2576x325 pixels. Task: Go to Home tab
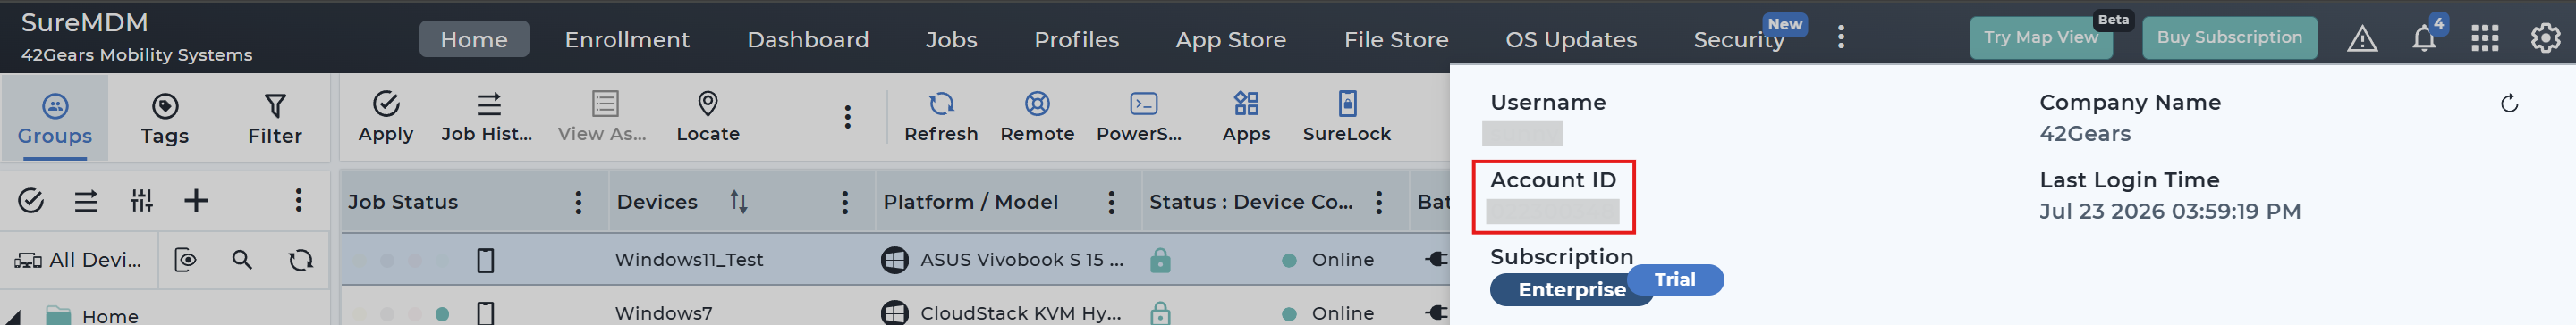(474, 39)
